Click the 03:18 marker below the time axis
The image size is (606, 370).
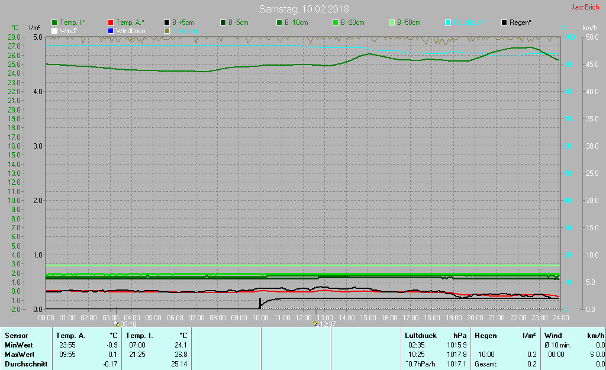pyautogui.click(x=128, y=324)
